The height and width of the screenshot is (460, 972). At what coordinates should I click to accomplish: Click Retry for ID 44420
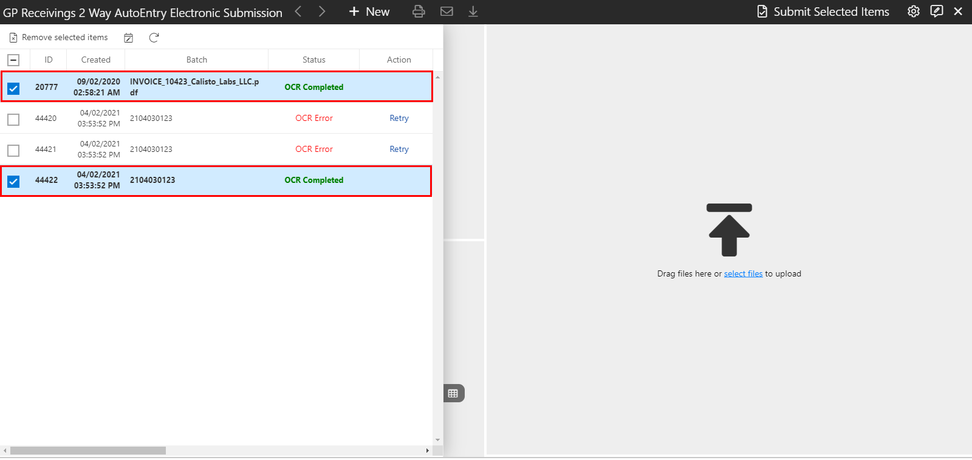tap(399, 118)
